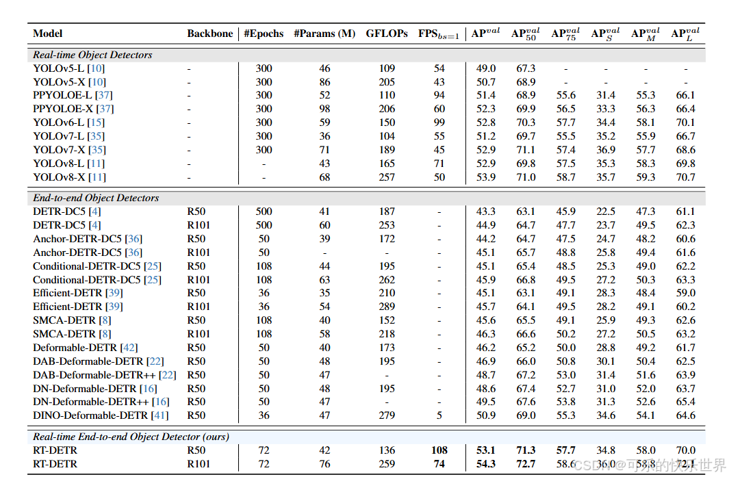The image size is (729, 477).
Task: Open citation [22] beside DAB-Deformable-DETR++
Action: (168, 375)
